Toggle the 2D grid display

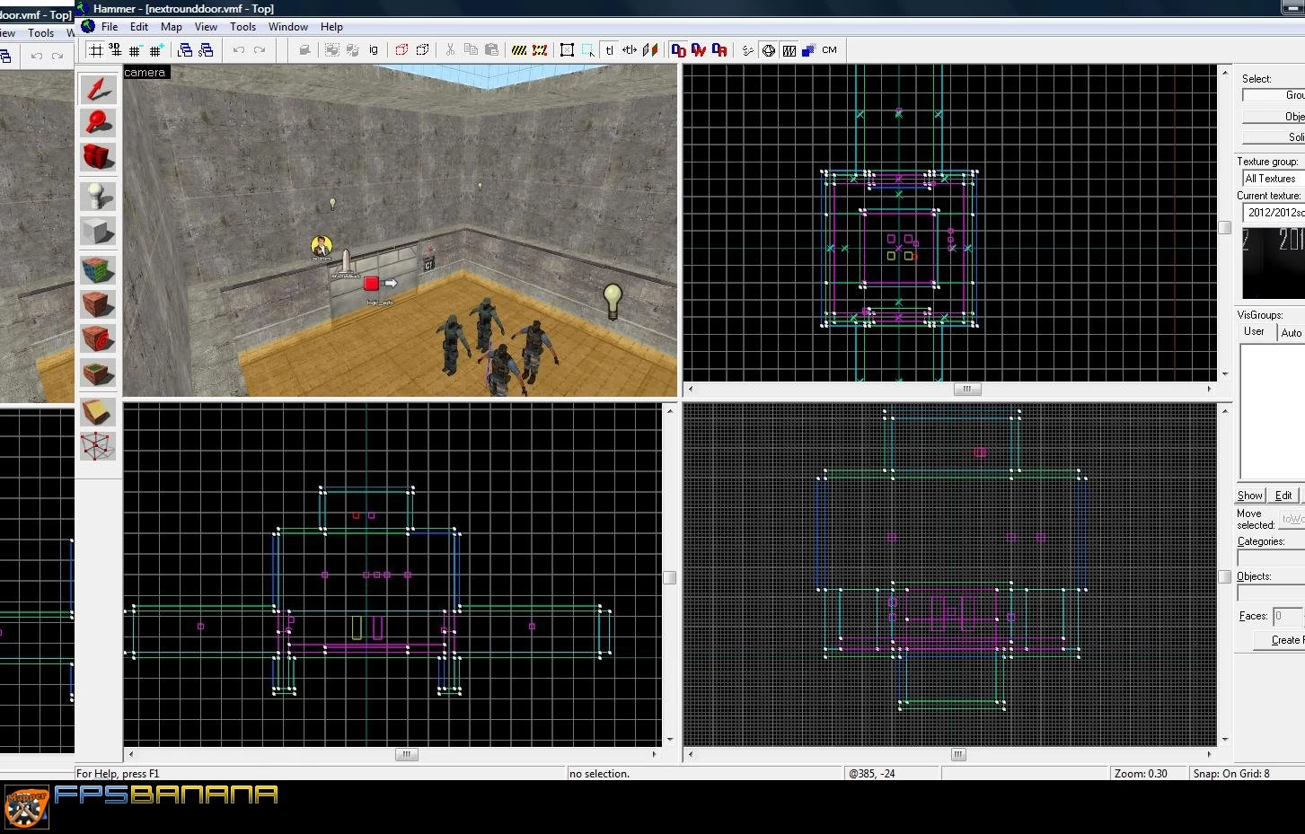click(95, 50)
